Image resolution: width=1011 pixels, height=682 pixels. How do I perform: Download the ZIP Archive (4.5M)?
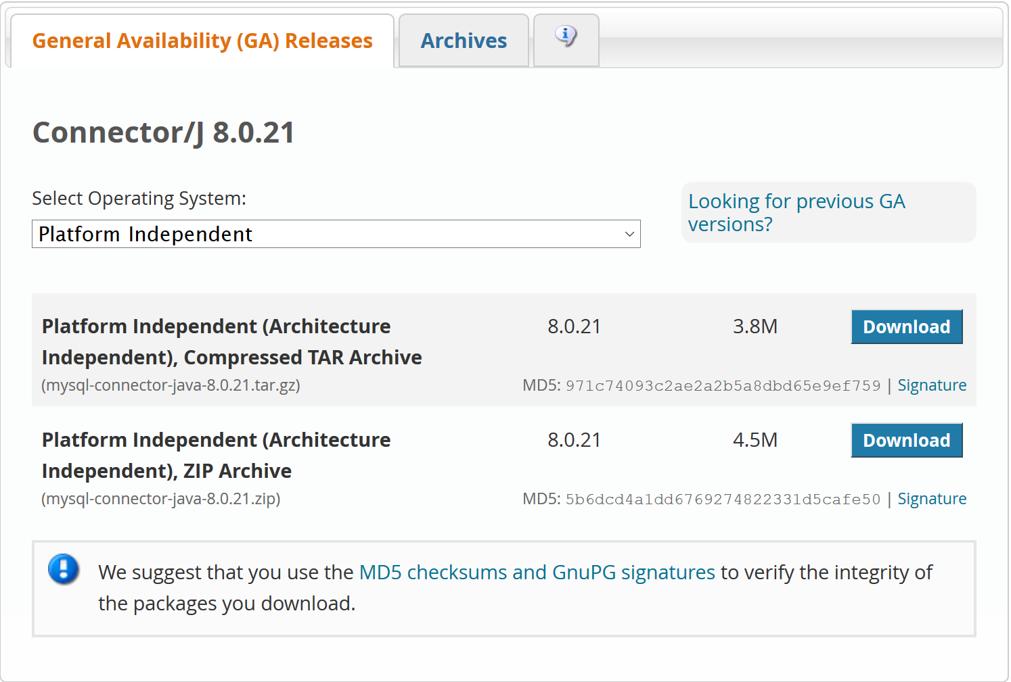coord(907,440)
